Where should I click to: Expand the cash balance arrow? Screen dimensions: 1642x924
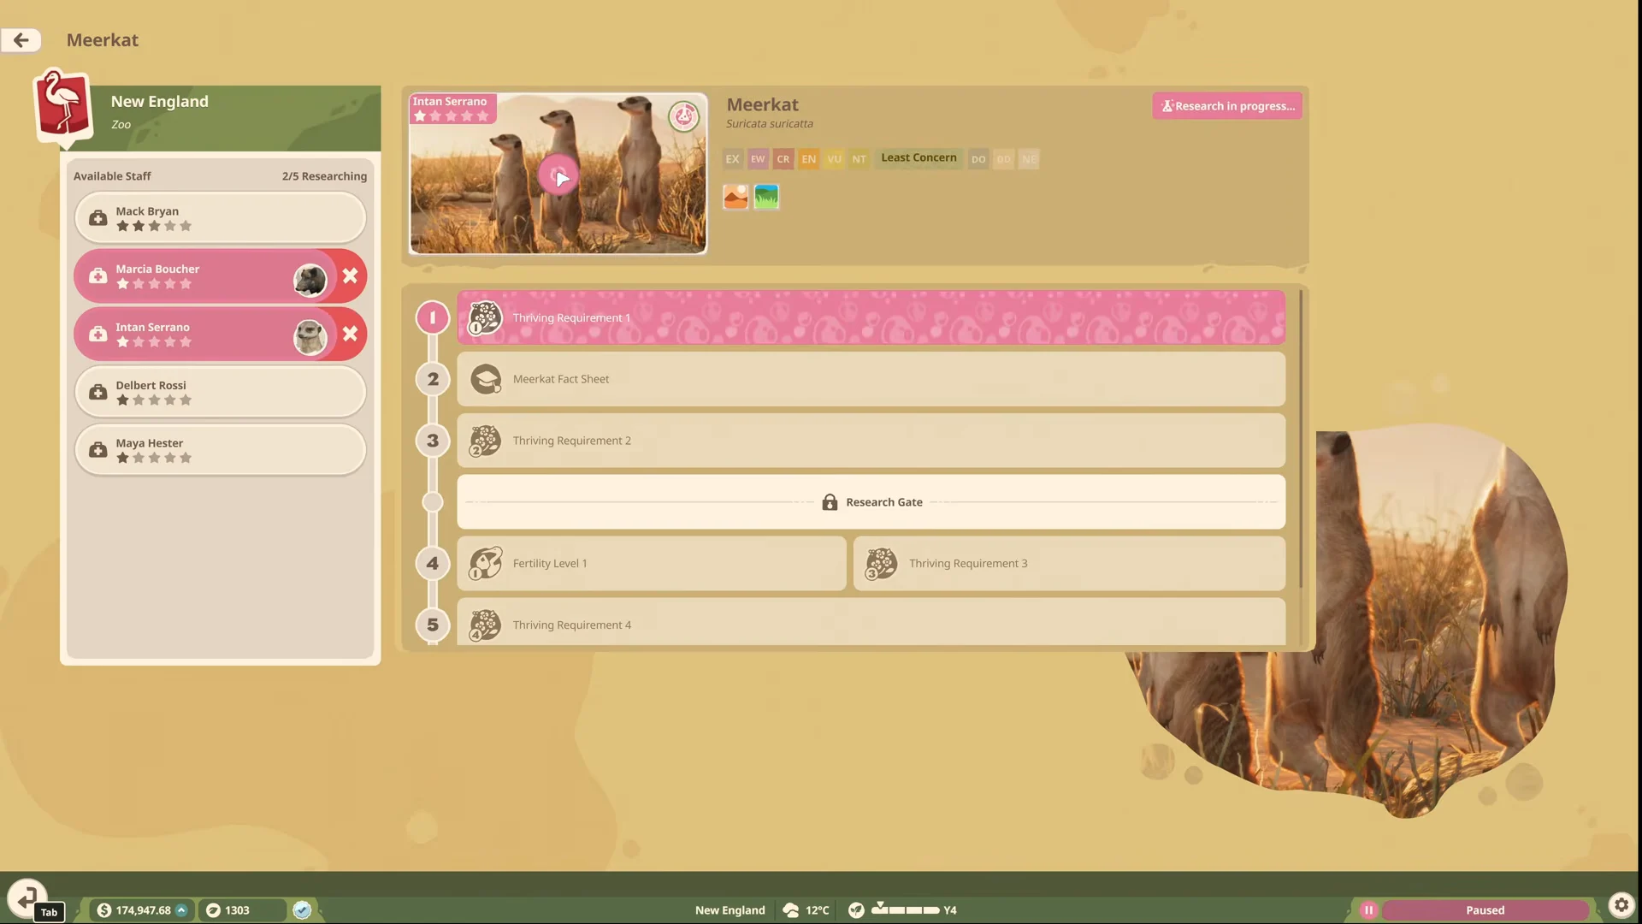pyautogui.click(x=181, y=910)
